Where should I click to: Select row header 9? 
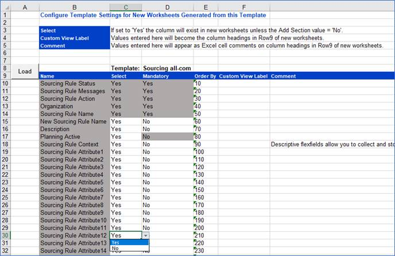pos(5,76)
